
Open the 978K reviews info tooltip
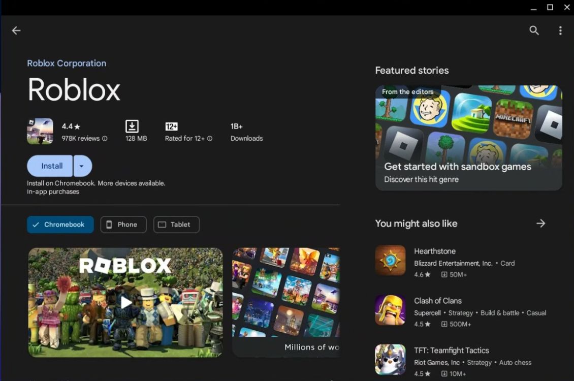[105, 138]
